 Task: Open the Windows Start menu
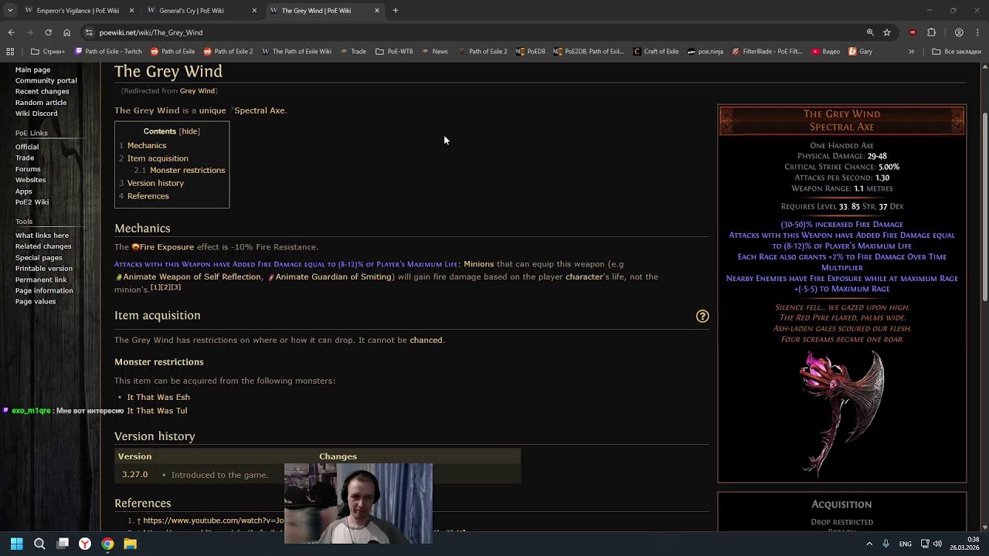16,544
